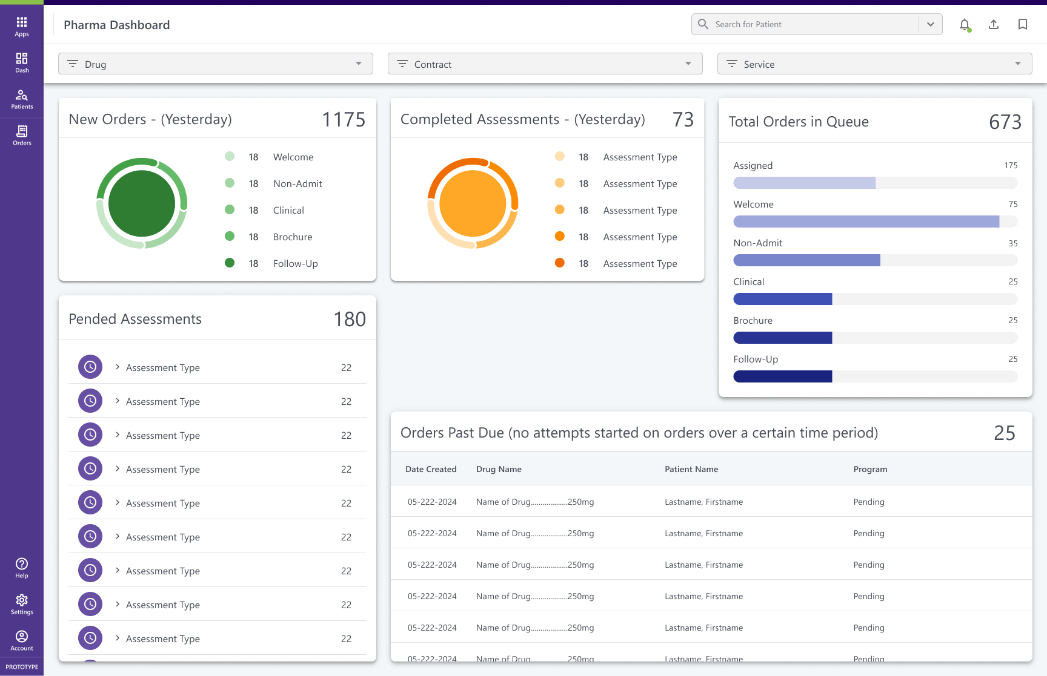The width and height of the screenshot is (1047, 676).
Task: Open Settings gear in the sidebar
Action: click(22, 604)
